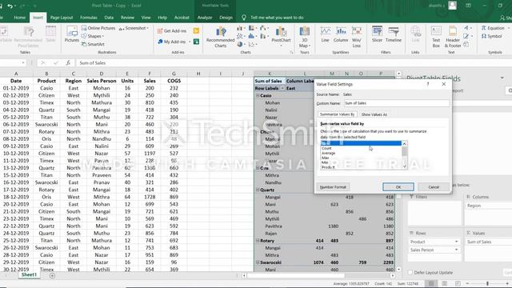Screen dimensions: 512x288
Task: Open PivotTable Fields pane options dropdown
Action: [502, 78]
